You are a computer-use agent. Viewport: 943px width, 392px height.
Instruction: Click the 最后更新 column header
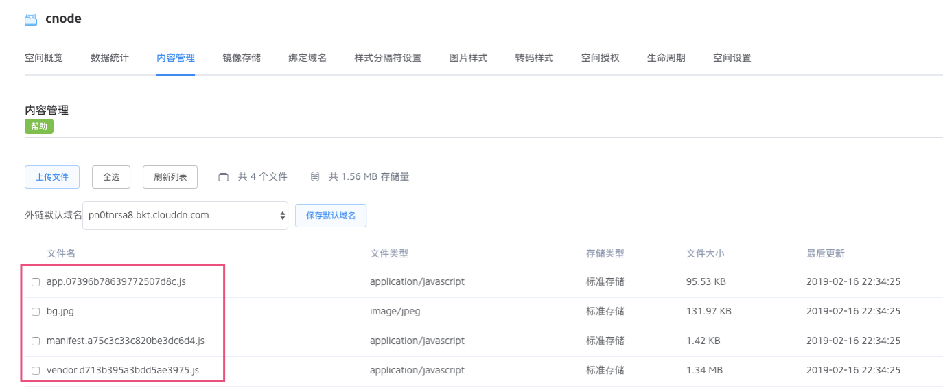[x=826, y=253]
